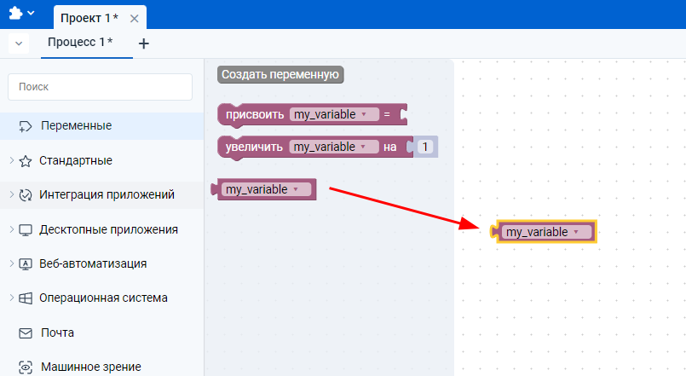Expand the Стандартные category arrow
686x376 pixels.
pos(12,160)
